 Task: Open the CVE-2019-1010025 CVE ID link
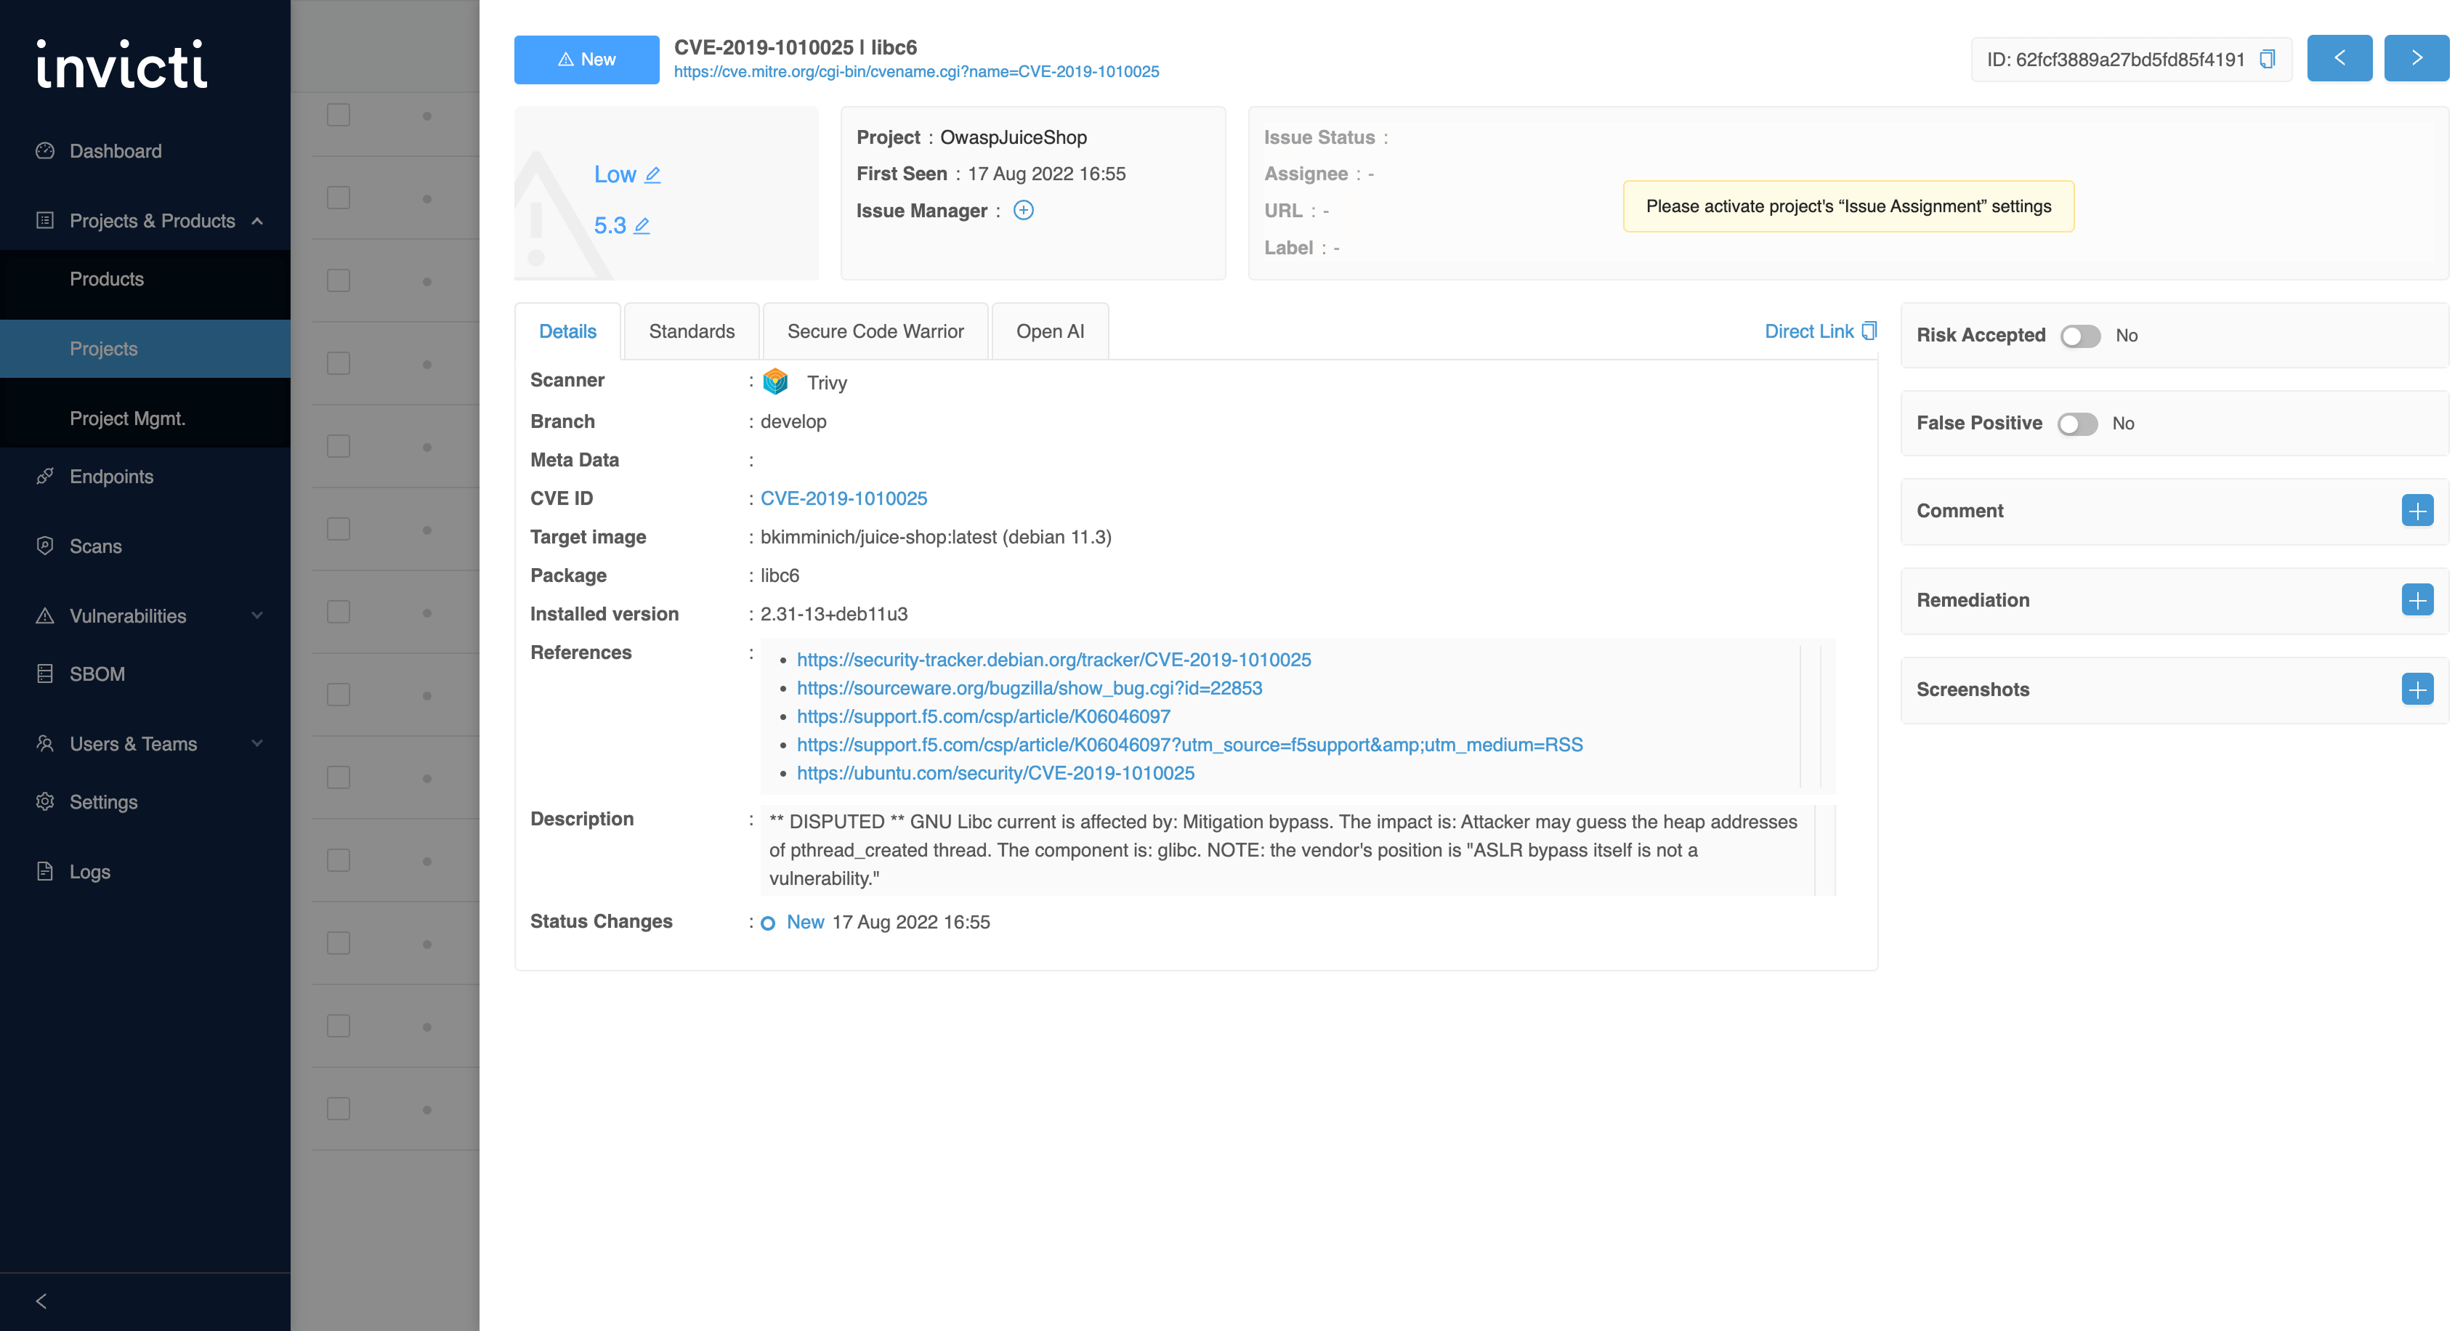pos(844,498)
